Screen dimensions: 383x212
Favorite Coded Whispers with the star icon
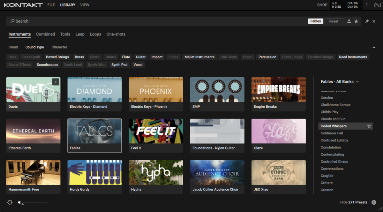[369, 126]
